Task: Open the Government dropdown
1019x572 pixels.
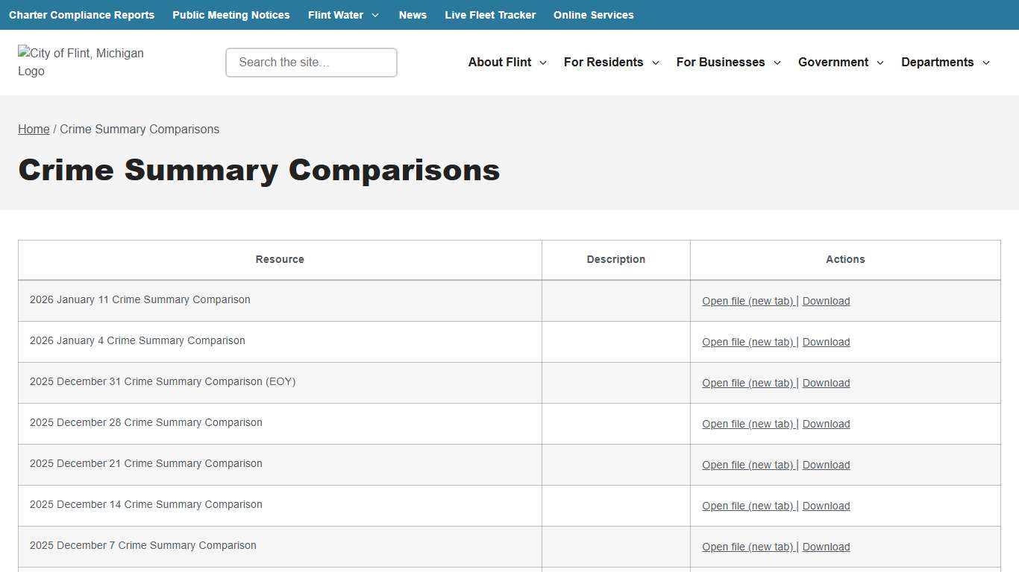Action: tap(840, 63)
